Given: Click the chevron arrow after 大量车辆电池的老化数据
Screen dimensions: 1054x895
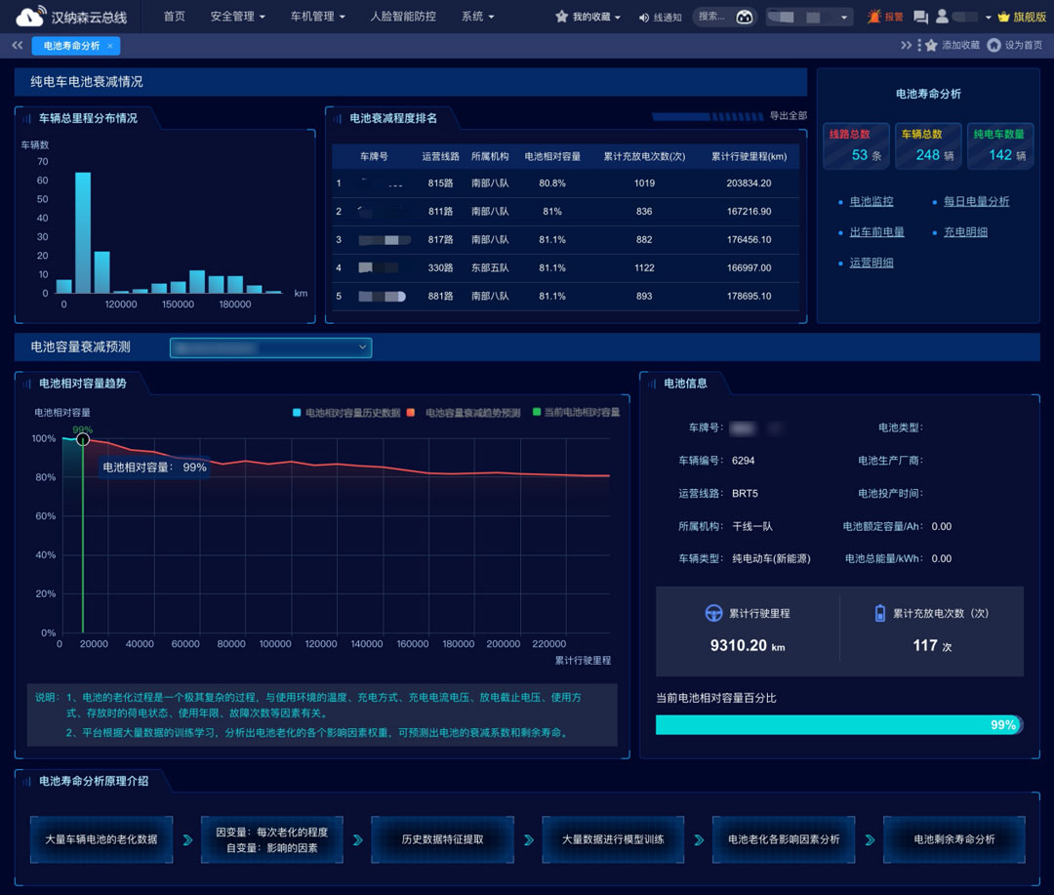Looking at the screenshot, I should point(187,840).
